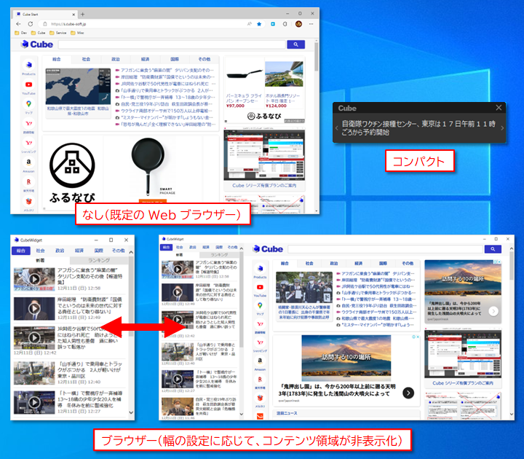Click scroll-down arrow in narrow CubeWidget
Screen dimensions: 524x459
tap(131, 412)
